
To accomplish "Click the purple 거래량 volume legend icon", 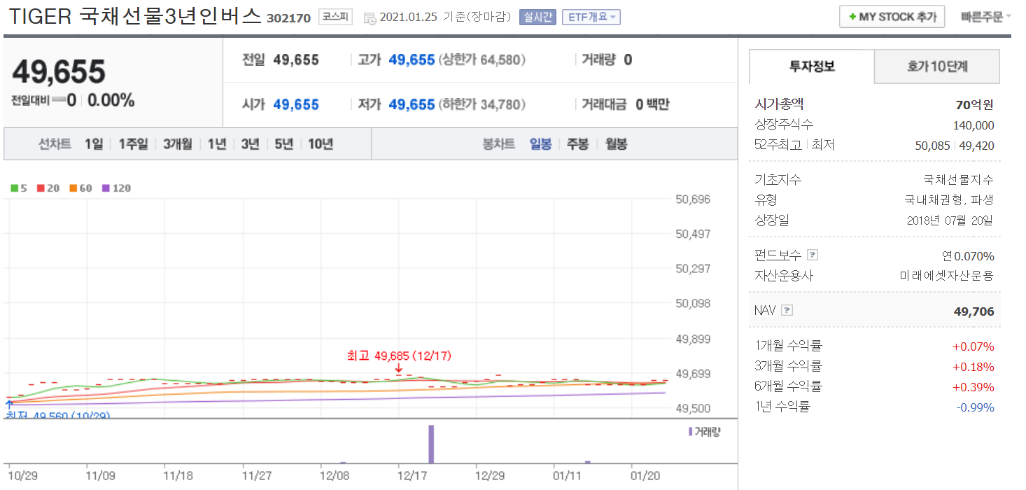I will pyautogui.click(x=690, y=432).
